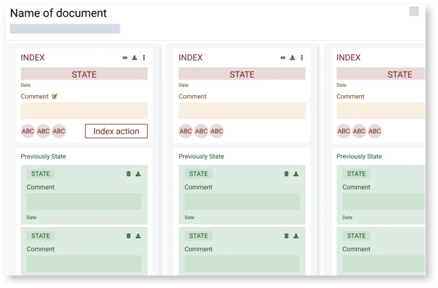438x288 pixels.
Task: Select the third ABC avatar in right card
Action: 375,131
